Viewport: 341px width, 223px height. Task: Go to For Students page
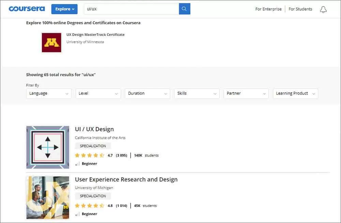coord(300,9)
